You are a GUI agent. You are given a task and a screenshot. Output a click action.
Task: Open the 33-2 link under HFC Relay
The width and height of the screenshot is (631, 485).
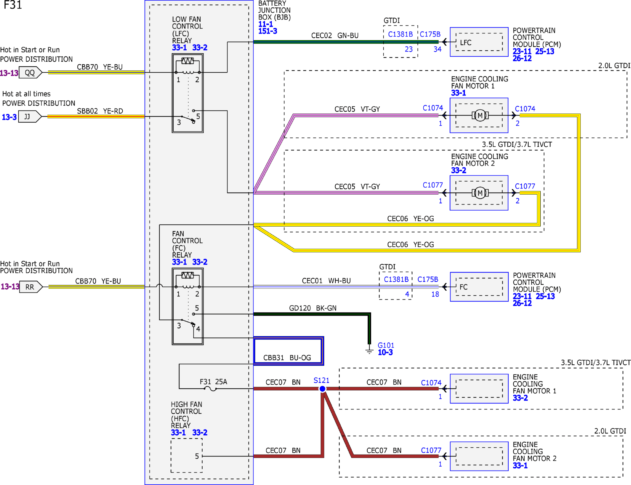pos(200,433)
